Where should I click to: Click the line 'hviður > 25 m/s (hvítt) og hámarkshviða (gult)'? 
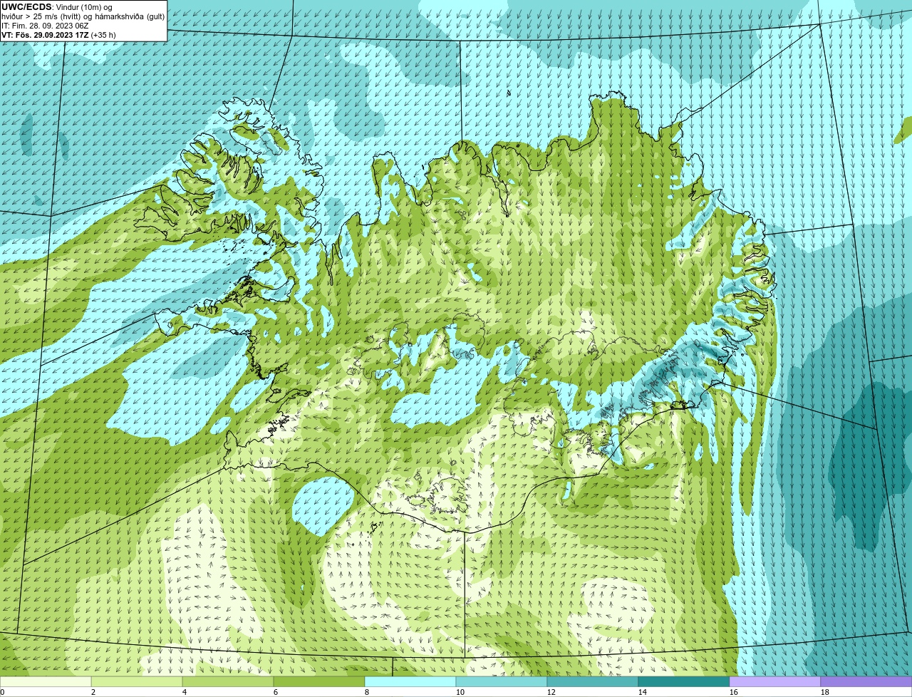point(83,16)
